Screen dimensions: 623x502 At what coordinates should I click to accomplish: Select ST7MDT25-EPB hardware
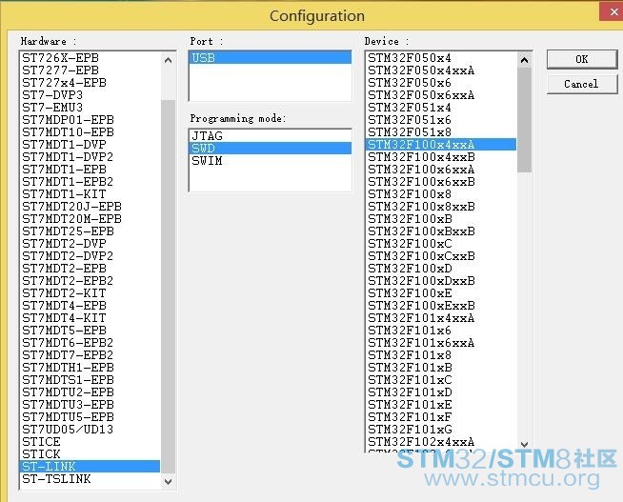point(90,231)
